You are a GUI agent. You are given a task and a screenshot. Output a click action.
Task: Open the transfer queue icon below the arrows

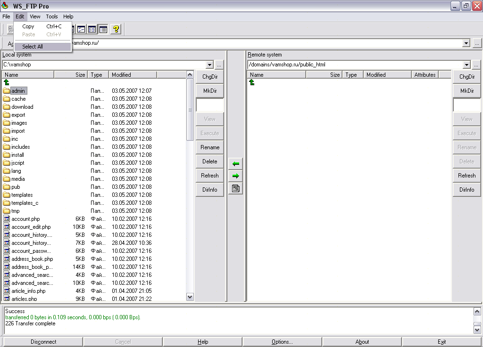[236, 188]
